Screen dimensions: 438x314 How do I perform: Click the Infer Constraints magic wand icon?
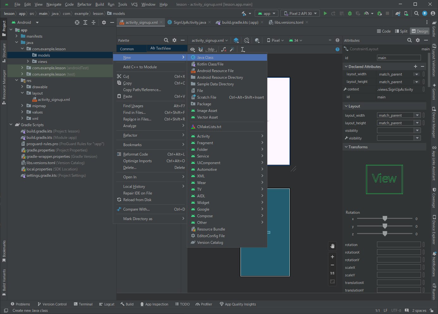point(232,49)
